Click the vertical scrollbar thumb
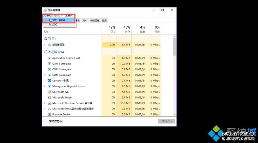This screenshot has height=143, width=258. [x=175, y=47]
